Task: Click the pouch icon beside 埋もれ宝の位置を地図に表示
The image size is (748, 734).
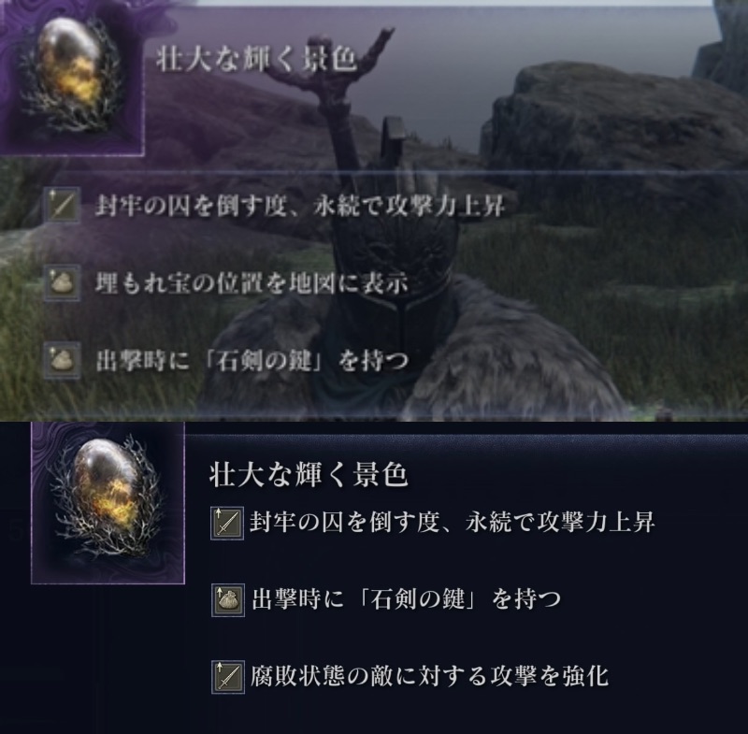Action: point(63,282)
